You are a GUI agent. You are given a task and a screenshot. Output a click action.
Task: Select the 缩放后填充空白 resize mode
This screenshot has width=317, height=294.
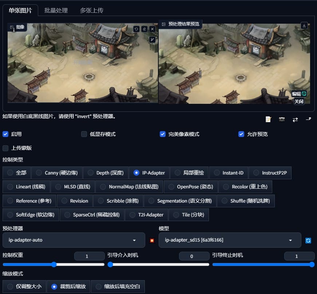click(x=118, y=286)
